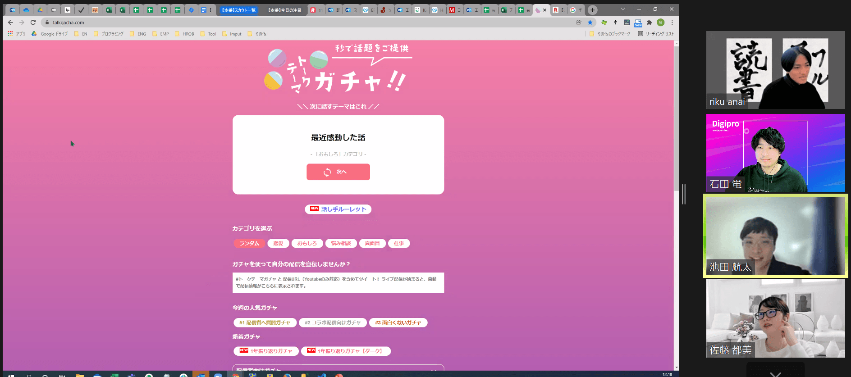
Task: Click the green profile avatar icon
Action: pyautogui.click(x=660, y=23)
